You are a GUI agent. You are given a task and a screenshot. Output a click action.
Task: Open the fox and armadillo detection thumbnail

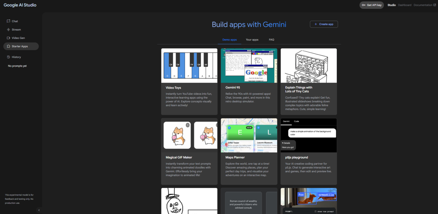(309, 201)
